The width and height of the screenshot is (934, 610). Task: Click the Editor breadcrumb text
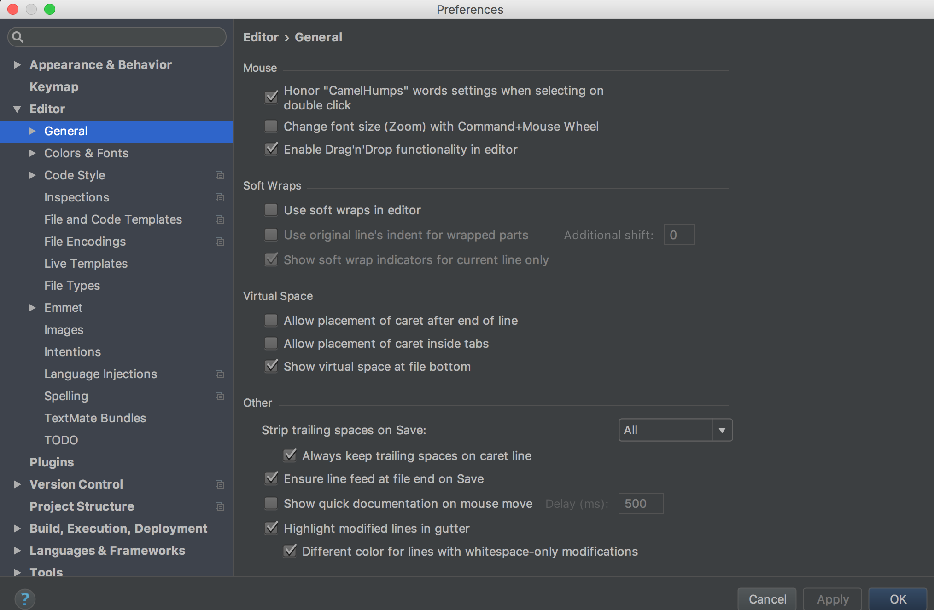[x=261, y=37]
